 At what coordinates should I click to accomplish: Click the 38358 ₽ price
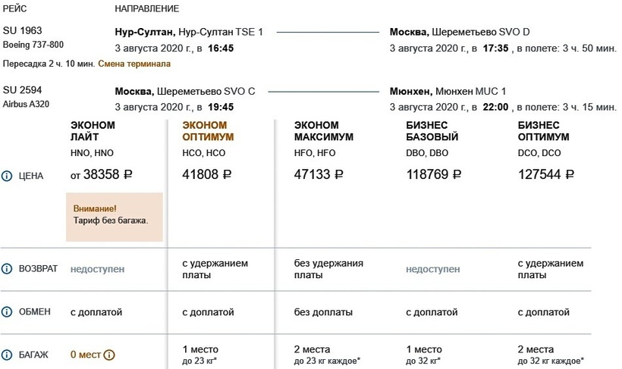coord(101,175)
